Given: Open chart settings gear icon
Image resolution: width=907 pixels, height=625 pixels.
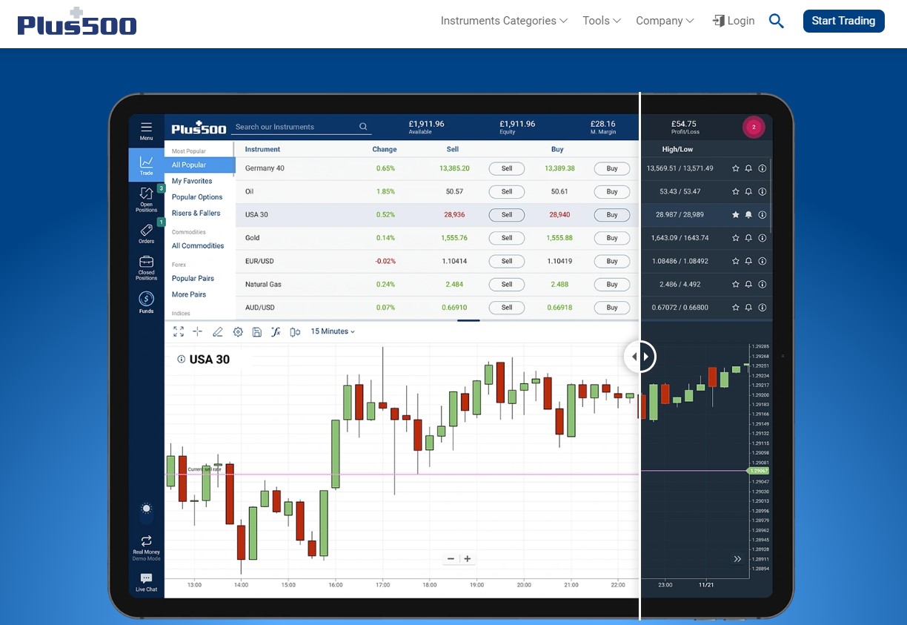Looking at the screenshot, I should click(238, 331).
